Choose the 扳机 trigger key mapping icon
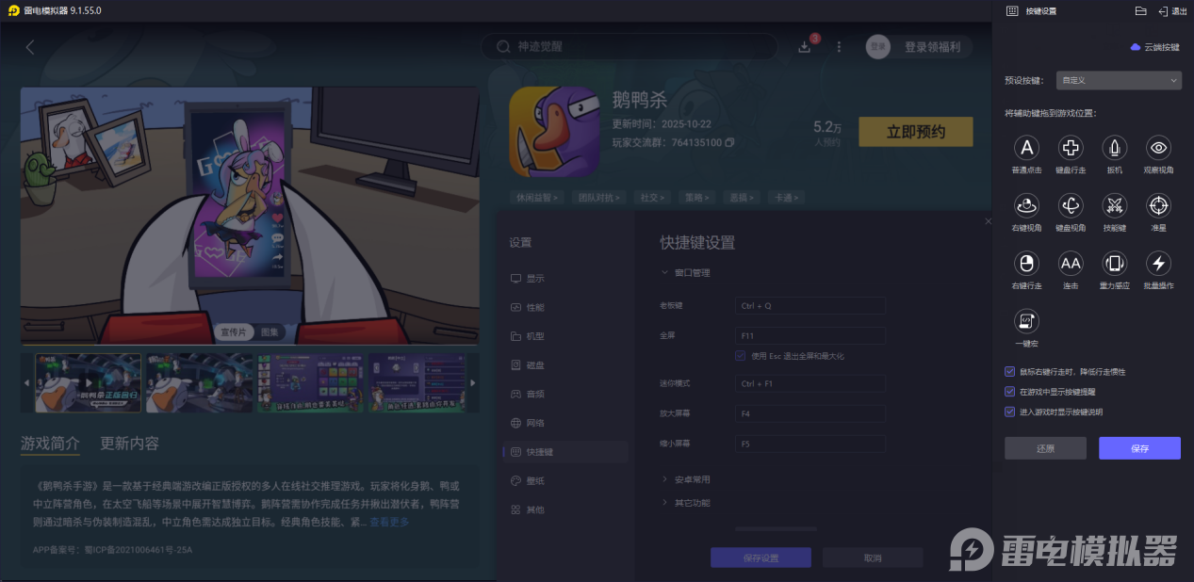Screen dimensions: 1194x582 (x=1114, y=148)
